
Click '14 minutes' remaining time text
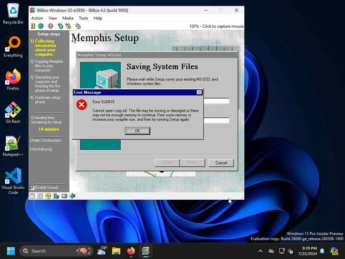(x=49, y=129)
